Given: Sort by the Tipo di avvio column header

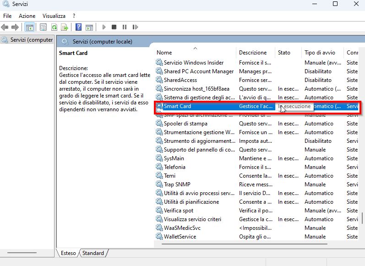Looking at the screenshot, I should (x=320, y=53).
